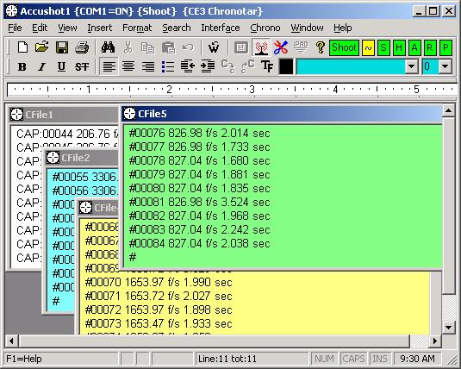Click the vertical scrollbar down arrow
The width and height of the screenshot is (461, 369).
pyautogui.click(x=448, y=328)
